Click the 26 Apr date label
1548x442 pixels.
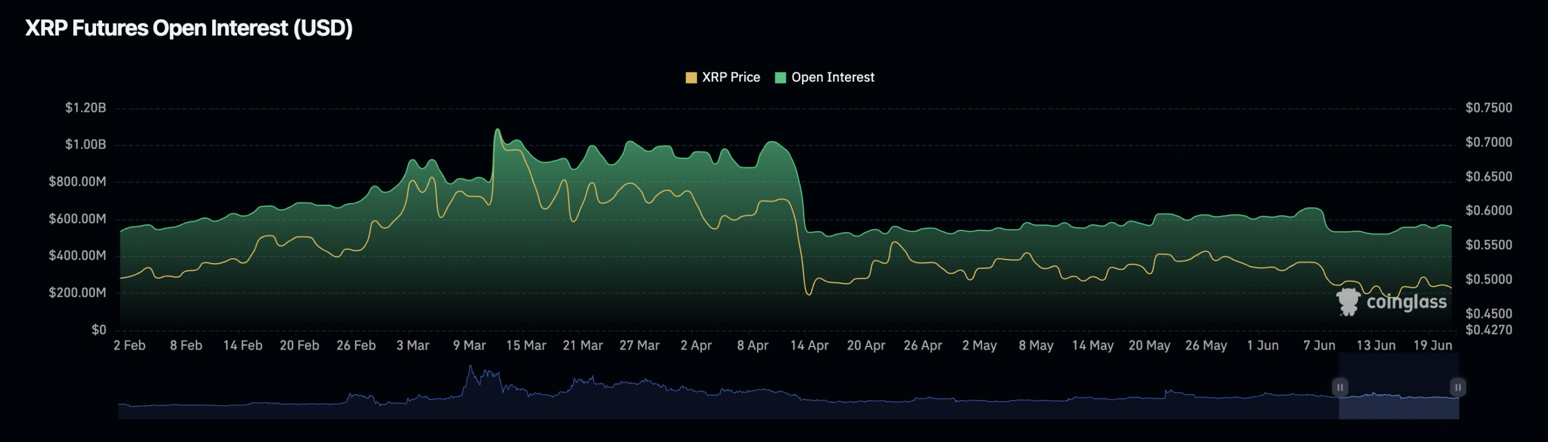(923, 345)
